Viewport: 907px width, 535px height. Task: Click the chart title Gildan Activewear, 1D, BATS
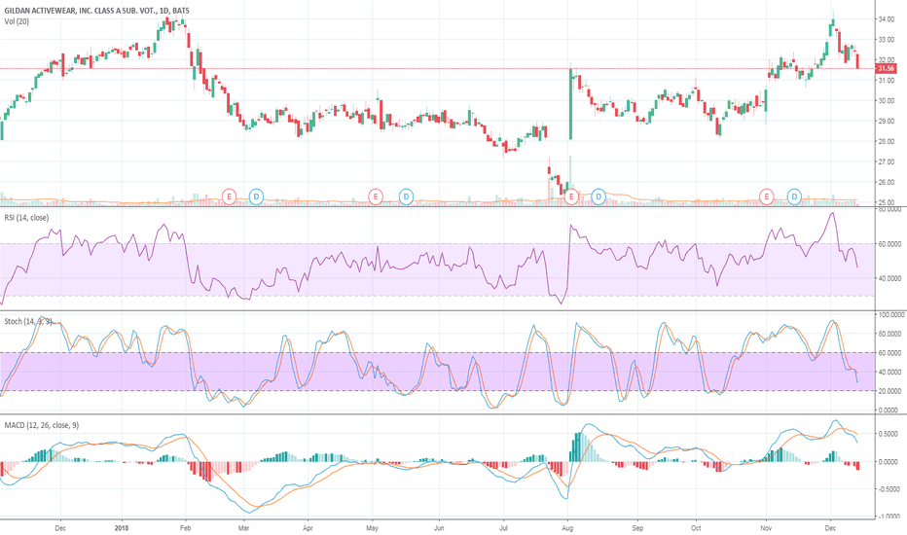[x=96, y=11]
